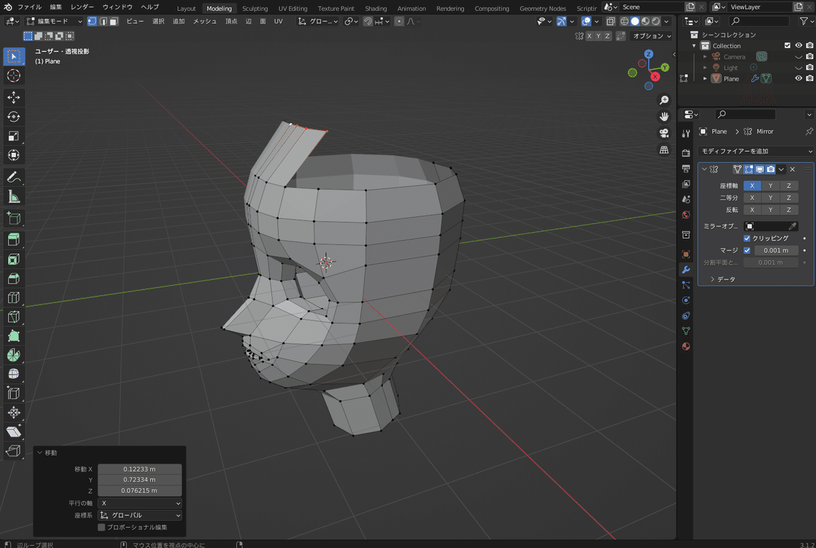This screenshot has height=548, width=816.
Task: Collapse the 移動 operator panel
Action: click(41, 453)
